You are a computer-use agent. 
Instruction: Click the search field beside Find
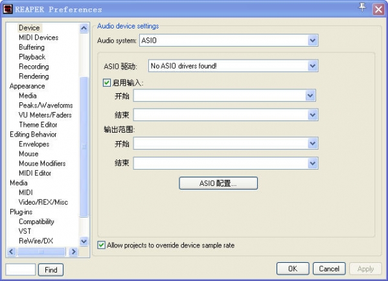[x=21, y=269]
